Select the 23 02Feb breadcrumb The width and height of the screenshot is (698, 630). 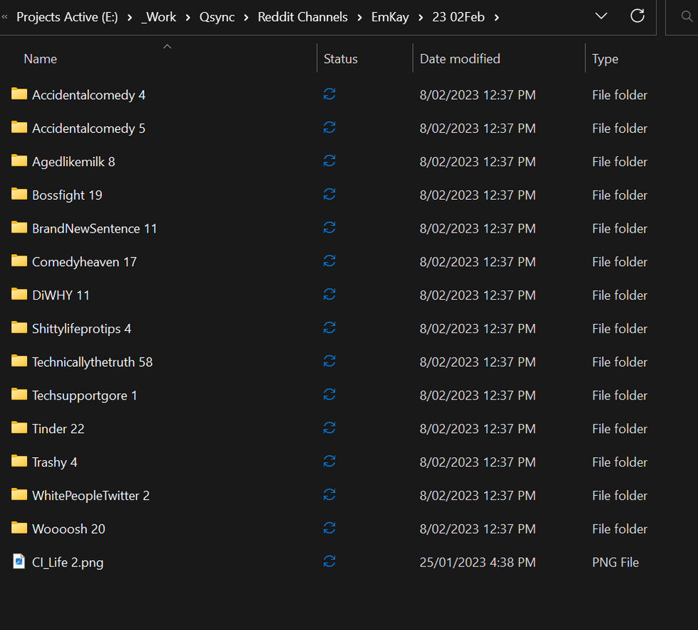pyautogui.click(x=458, y=17)
